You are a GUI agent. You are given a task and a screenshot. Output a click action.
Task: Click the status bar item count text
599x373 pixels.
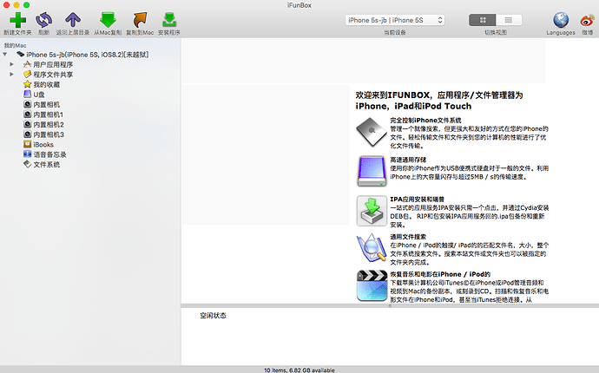click(299, 370)
